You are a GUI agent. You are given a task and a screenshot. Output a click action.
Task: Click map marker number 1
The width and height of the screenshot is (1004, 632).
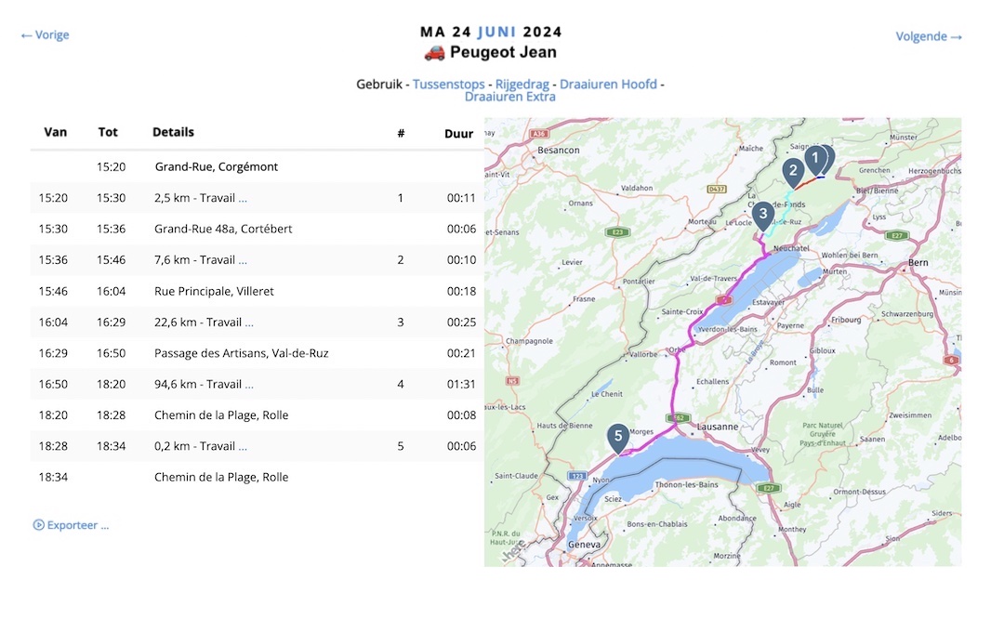tap(814, 160)
